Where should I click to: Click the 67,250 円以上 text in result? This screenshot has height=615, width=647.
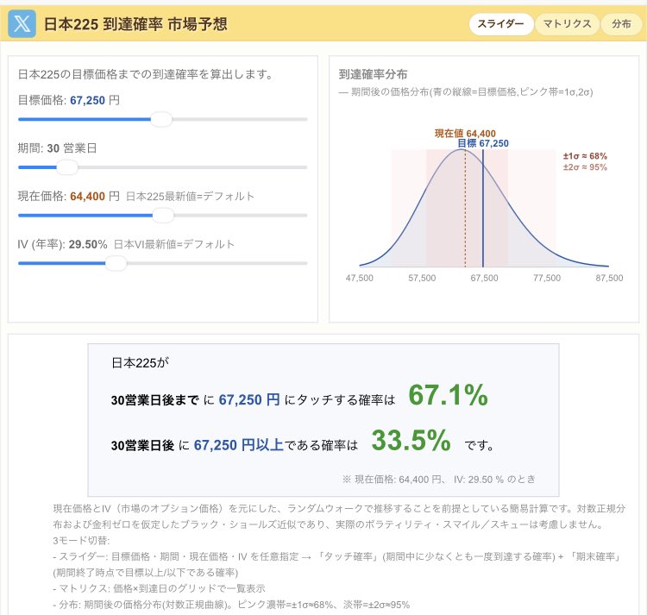(x=238, y=445)
